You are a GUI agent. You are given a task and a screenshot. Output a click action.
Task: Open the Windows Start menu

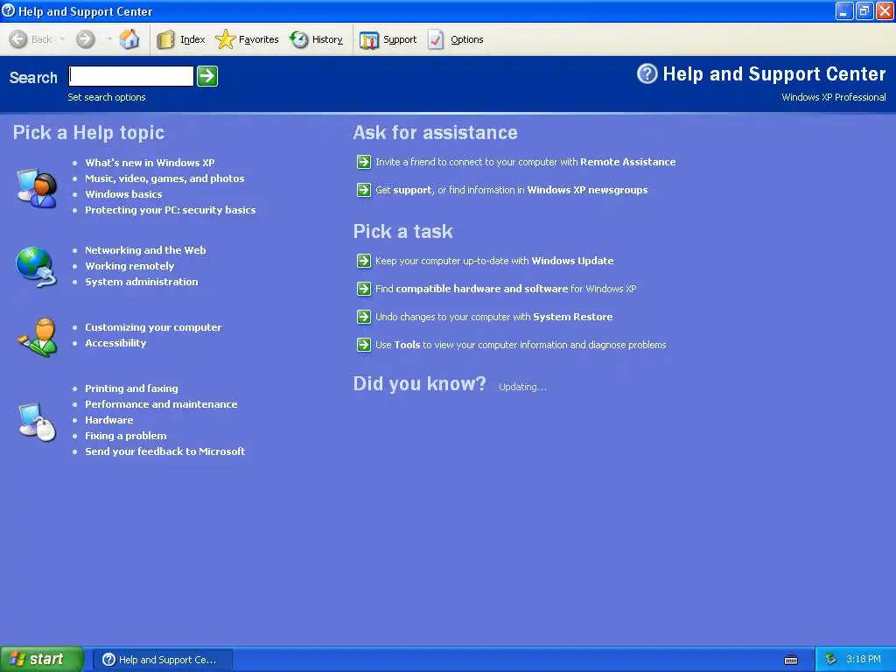click(x=42, y=660)
